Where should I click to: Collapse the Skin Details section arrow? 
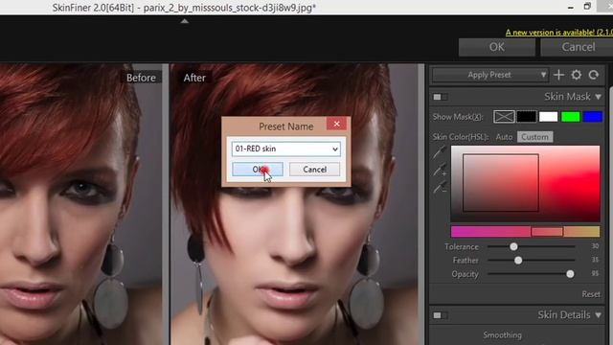(598, 315)
